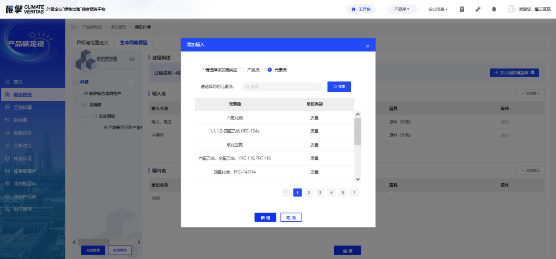Screen dimensions: 556x259
Task: Expand the 企业信息 dropdown
Action: pyautogui.click(x=438, y=9)
